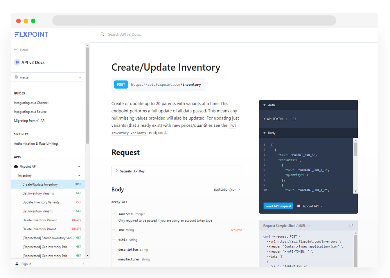390x278 pixels.
Task: Expand Security: API Key section
Action: point(177,171)
